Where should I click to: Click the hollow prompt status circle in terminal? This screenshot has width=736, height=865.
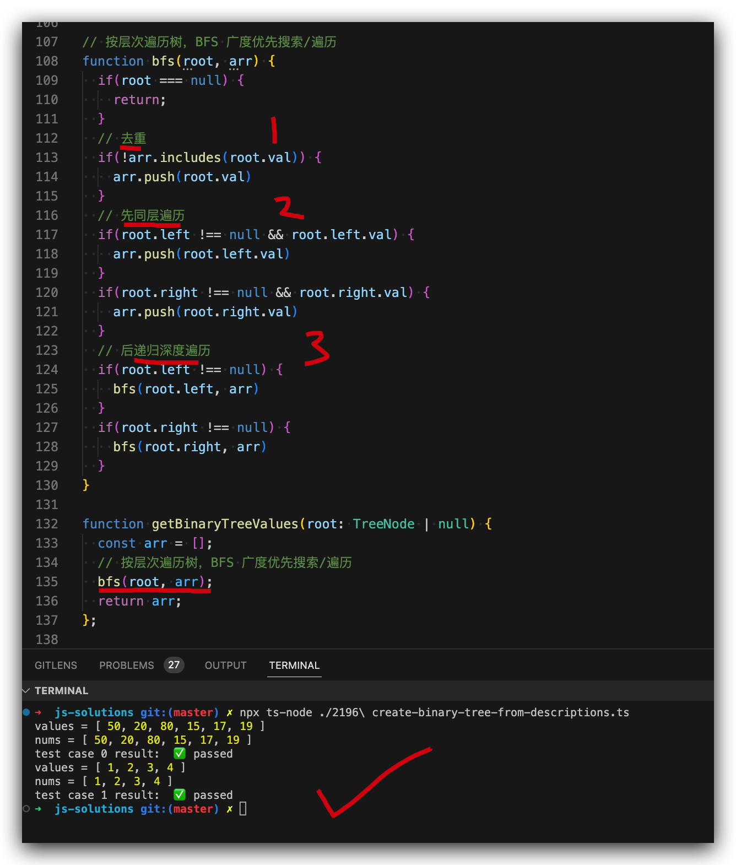coord(26,808)
